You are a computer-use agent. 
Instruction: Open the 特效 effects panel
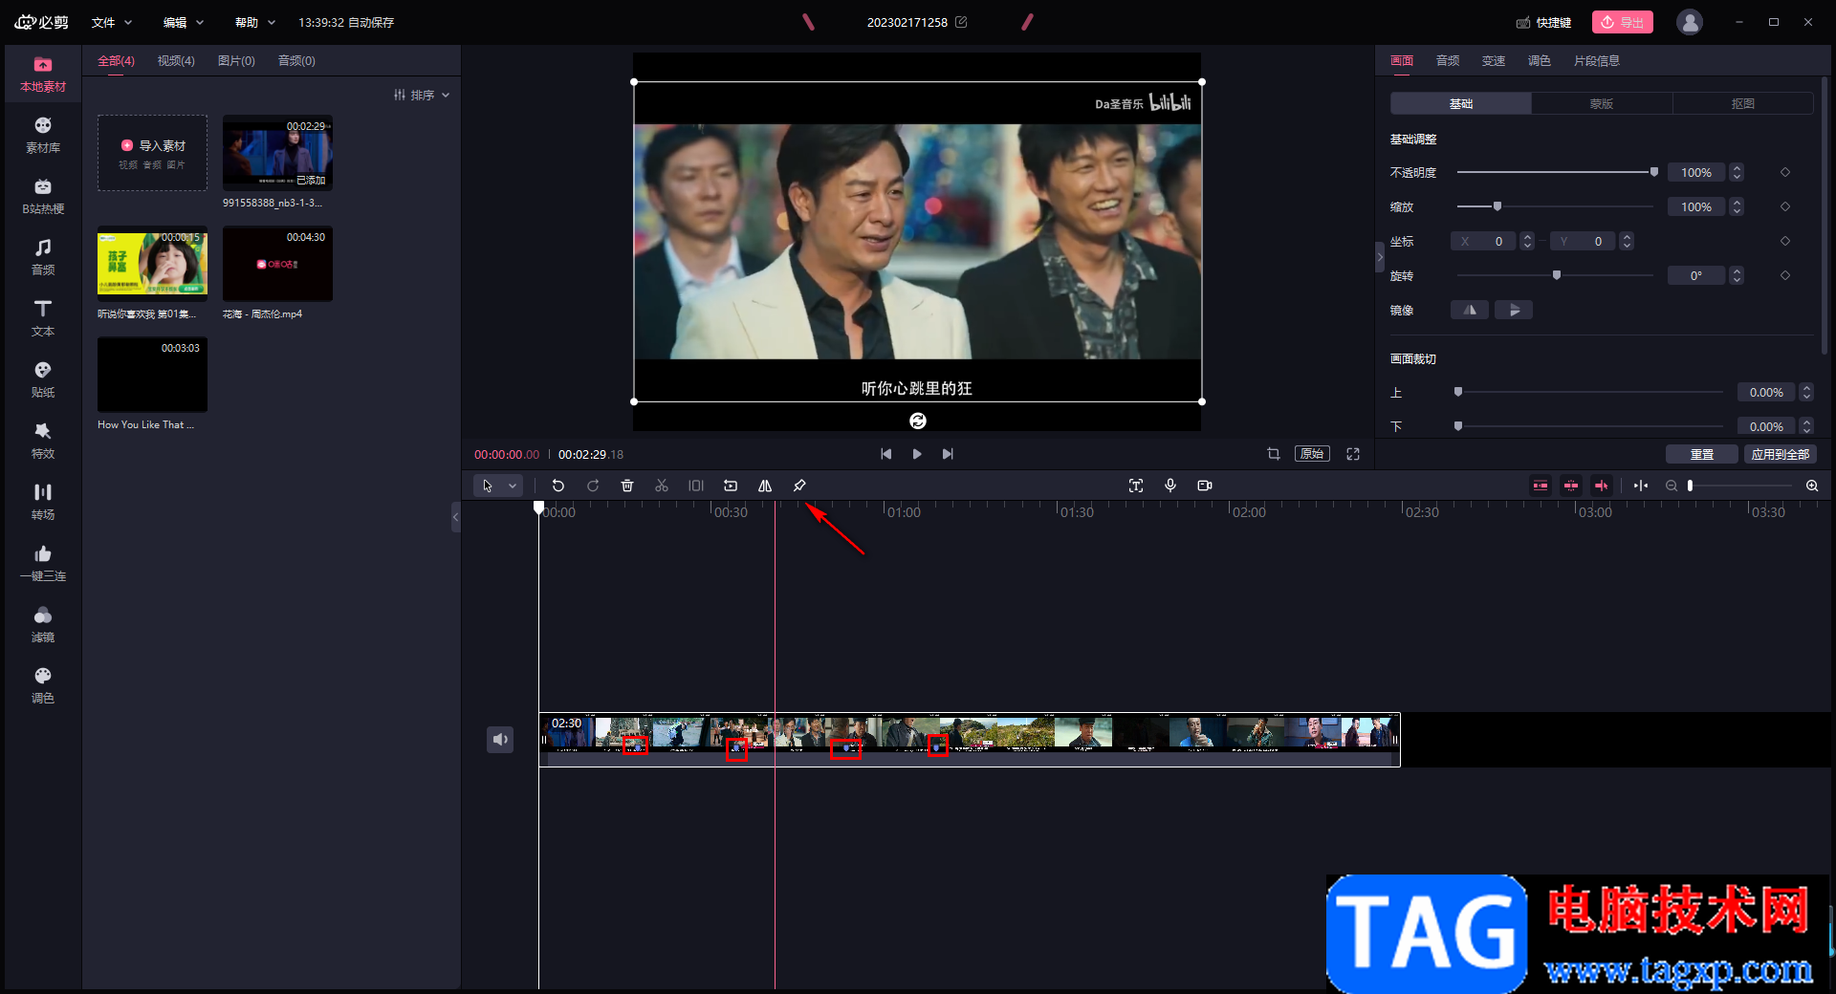coord(43,442)
